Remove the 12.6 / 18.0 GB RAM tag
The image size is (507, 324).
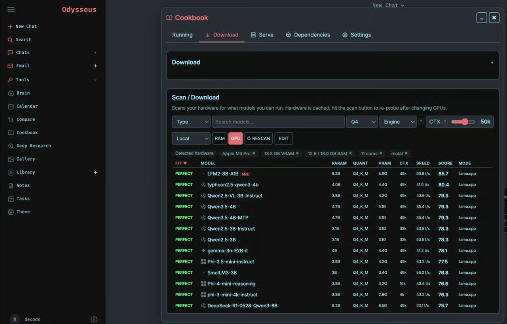350,153
